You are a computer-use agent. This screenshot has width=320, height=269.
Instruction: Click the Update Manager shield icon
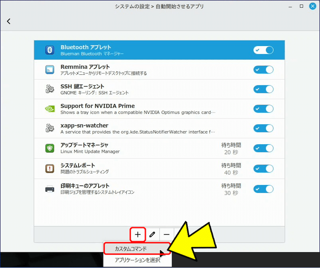coord(50,148)
